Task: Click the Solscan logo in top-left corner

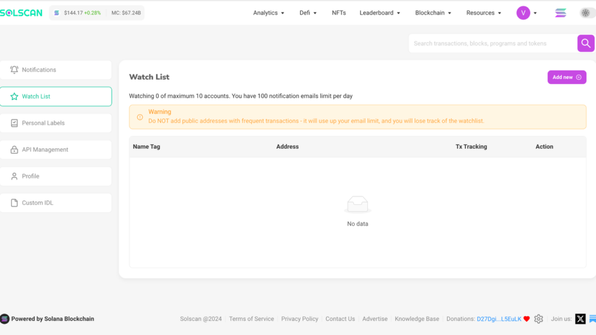Action: (21, 12)
